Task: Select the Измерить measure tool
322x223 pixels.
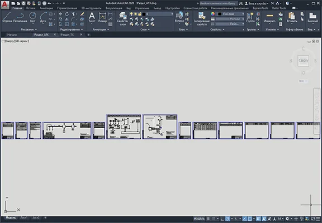Action: tap(269, 17)
